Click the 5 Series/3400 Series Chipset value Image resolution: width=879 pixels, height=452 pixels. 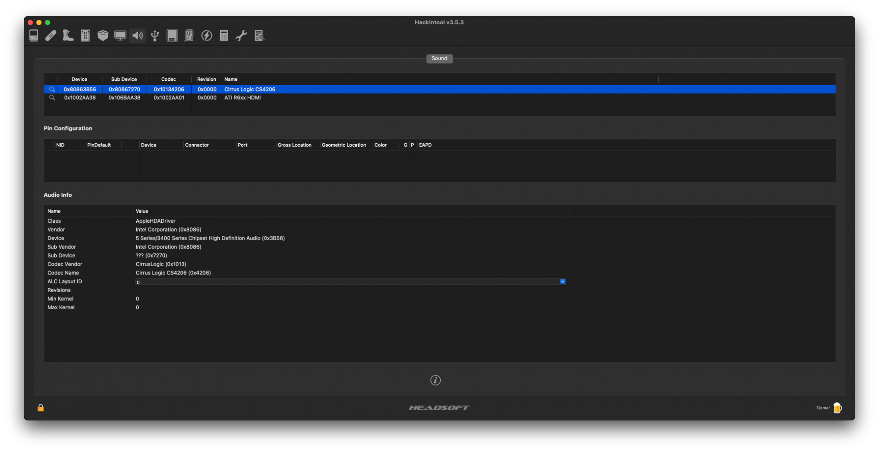(210, 239)
